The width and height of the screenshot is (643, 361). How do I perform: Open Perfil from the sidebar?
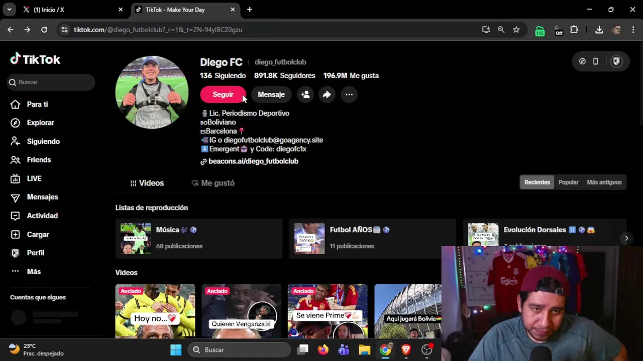(x=28, y=253)
